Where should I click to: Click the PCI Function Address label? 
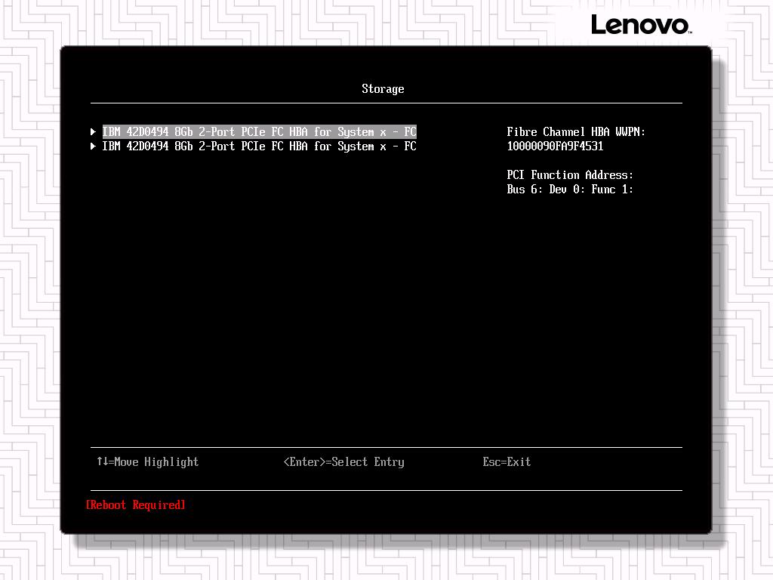(570, 174)
